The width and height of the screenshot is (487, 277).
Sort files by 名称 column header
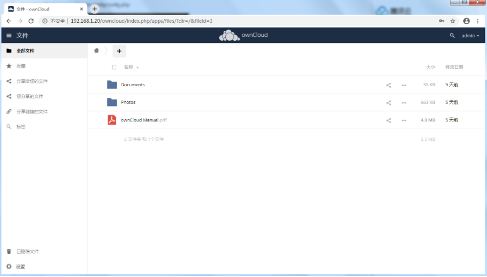(128, 67)
